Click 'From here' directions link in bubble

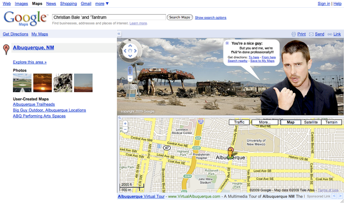click(269, 57)
